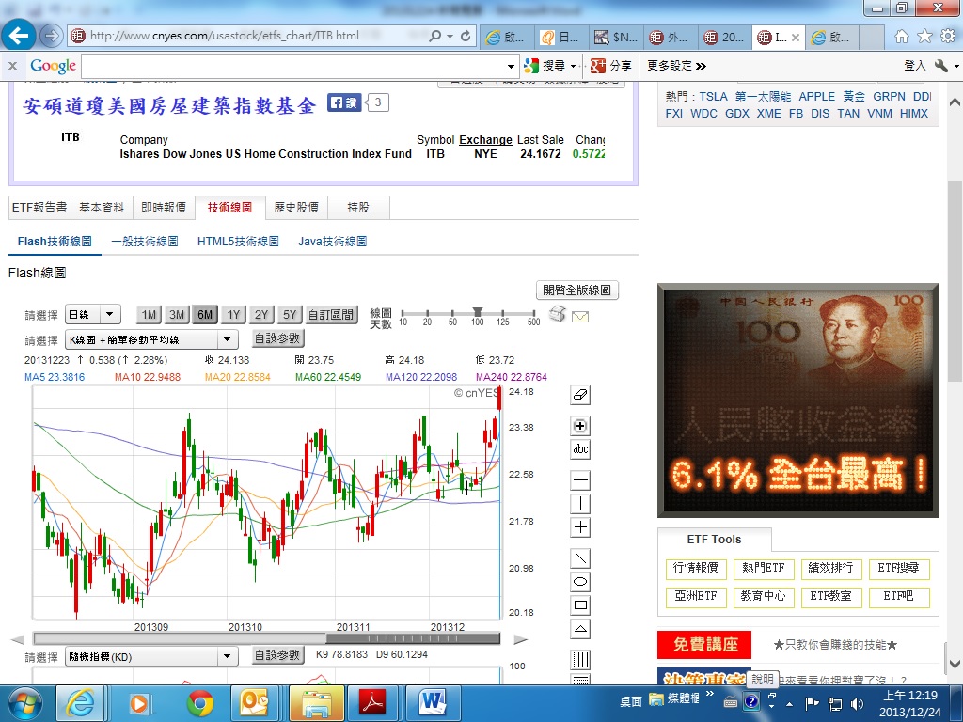Click 開啟全版線圖 button
The width and height of the screenshot is (963, 722).
coord(577,290)
